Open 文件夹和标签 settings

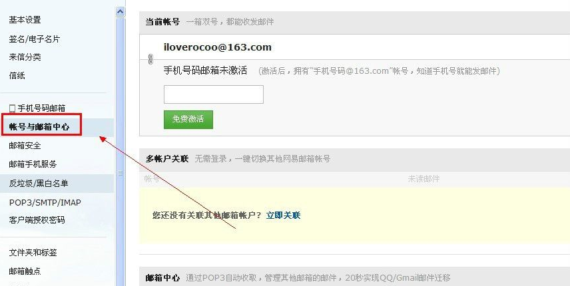click(x=33, y=252)
